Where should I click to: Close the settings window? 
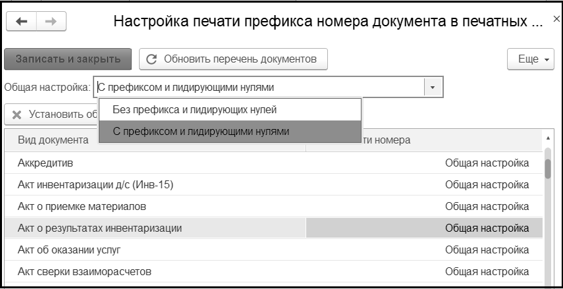[x=556, y=20]
